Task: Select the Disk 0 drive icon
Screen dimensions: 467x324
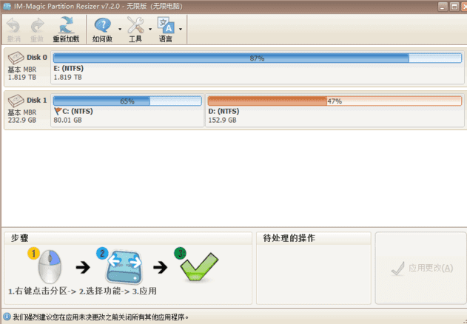Action: point(16,58)
